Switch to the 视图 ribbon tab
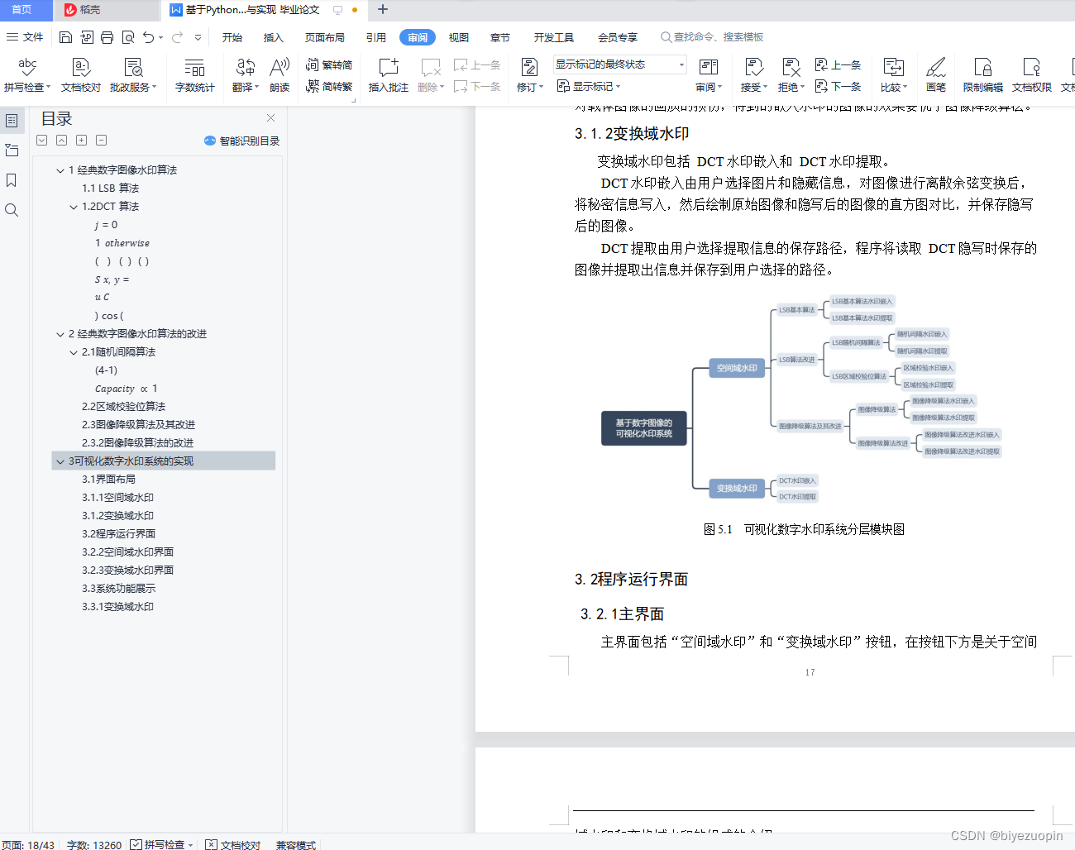The width and height of the screenshot is (1075, 850). coord(458,37)
